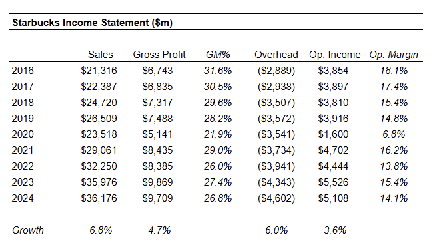This screenshot has height=247, width=433.
Task: Select the Sales column header
Action: coord(101,55)
